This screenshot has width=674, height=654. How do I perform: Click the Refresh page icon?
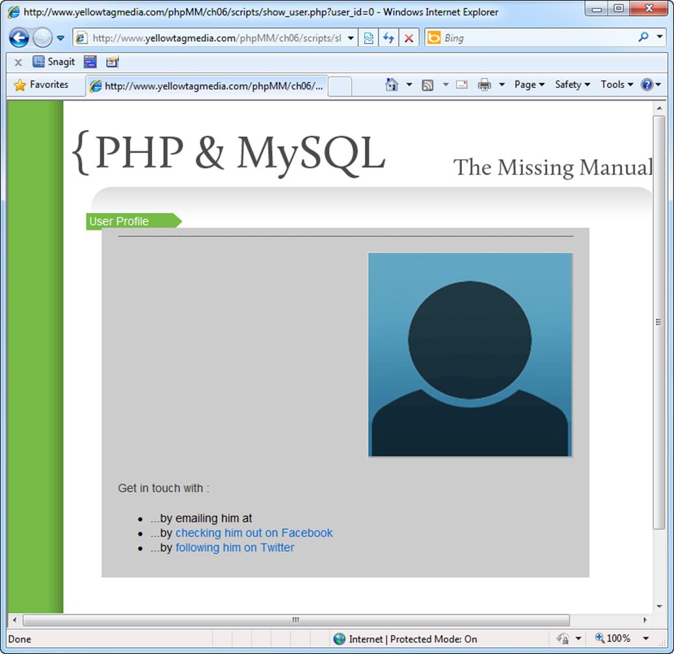388,38
